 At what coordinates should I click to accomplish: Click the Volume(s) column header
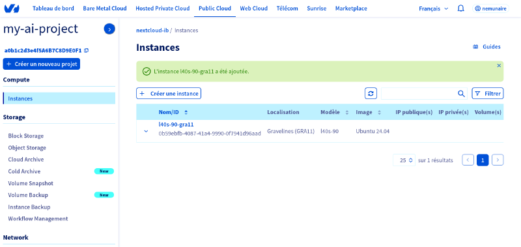click(x=488, y=112)
